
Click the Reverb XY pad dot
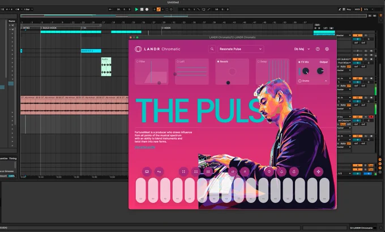point(228,83)
